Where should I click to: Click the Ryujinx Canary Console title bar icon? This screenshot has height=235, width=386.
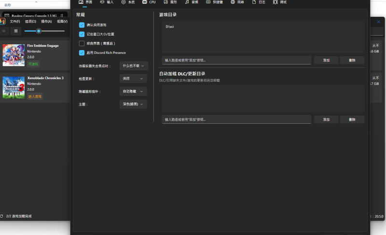click(x=7, y=16)
